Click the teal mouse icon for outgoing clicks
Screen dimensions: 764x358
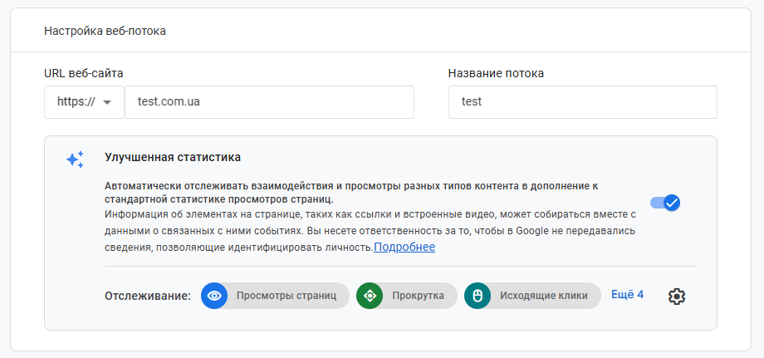click(477, 296)
